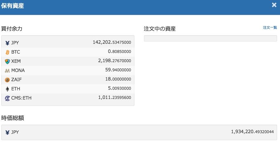
Task: Click the 時価総額 heading
Action: point(12,118)
